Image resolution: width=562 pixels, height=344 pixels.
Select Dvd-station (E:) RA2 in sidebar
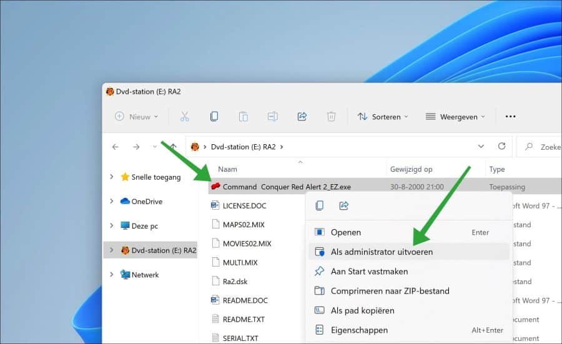click(150, 250)
